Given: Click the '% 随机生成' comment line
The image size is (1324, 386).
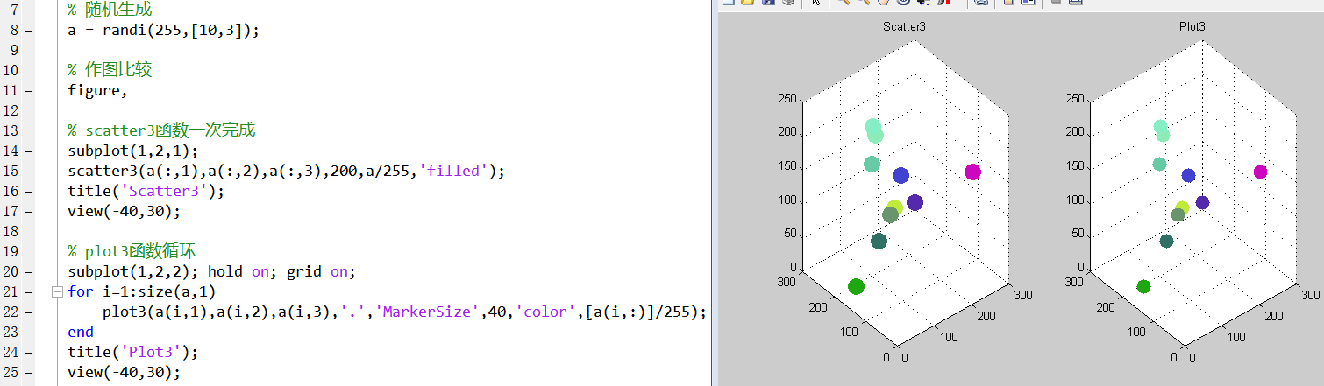Looking at the screenshot, I should pyautogui.click(x=110, y=11).
